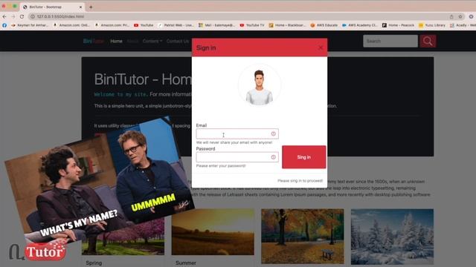Open the browser extensions icon
Image resolution: width=476 pixels, height=267 pixels.
click(471, 16)
